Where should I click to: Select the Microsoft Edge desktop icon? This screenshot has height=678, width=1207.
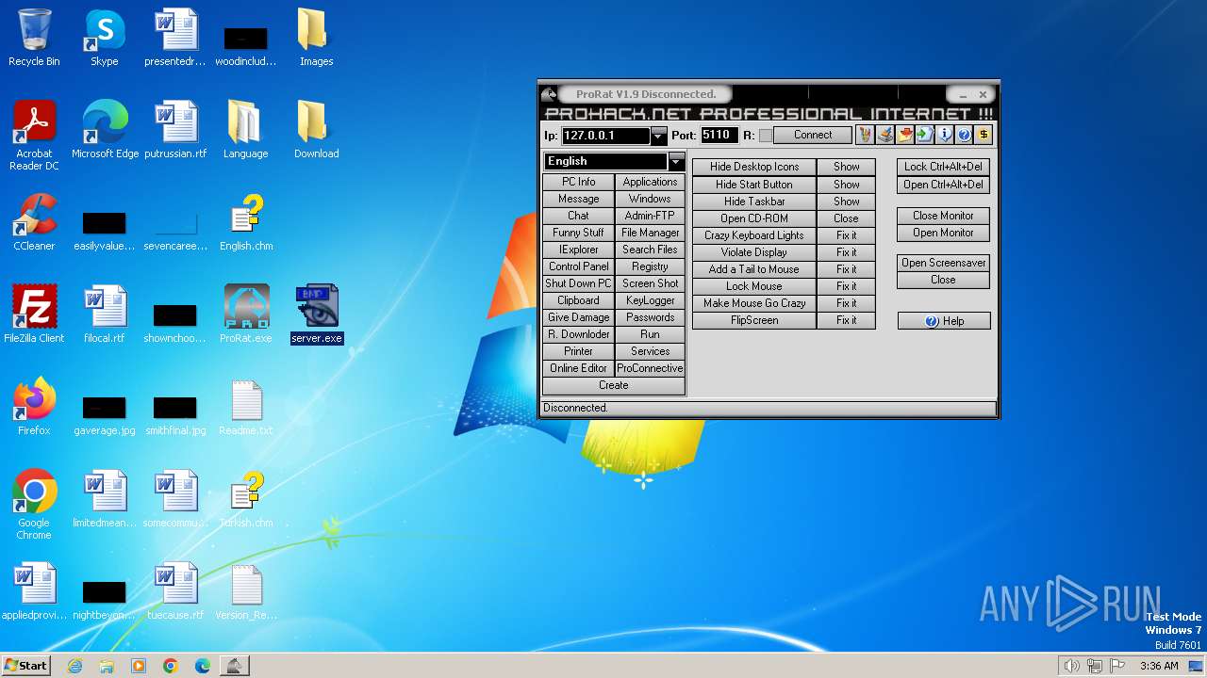pos(105,130)
